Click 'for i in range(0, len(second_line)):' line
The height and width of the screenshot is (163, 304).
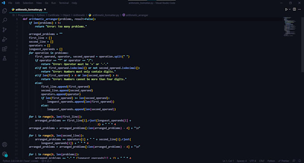(56, 135)
